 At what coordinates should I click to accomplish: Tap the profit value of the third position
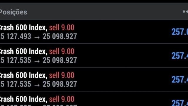pyautogui.click(x=180, y=79)
